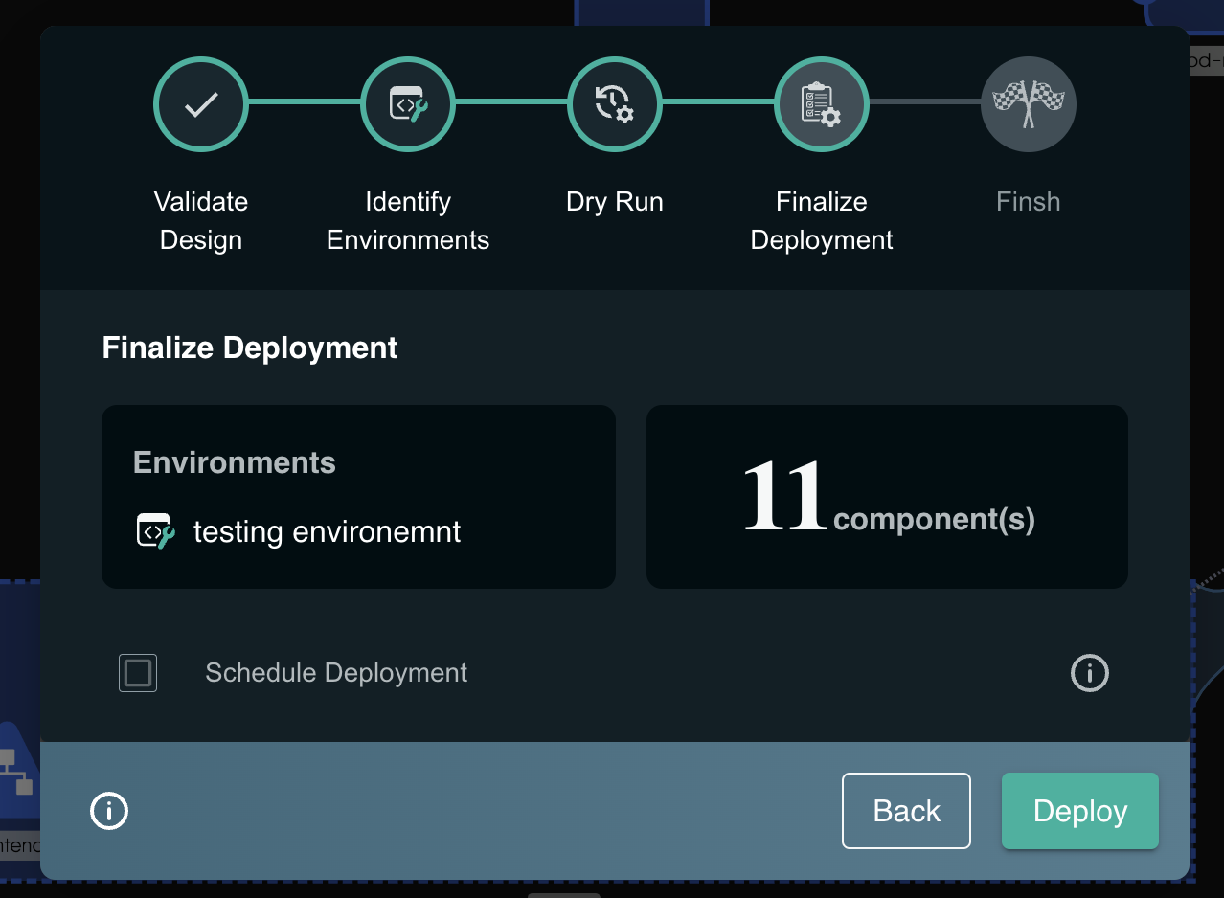Click the Finalize Deployment section heading
Viewport: 1224px width, 898px height.
tap(250, 348)
